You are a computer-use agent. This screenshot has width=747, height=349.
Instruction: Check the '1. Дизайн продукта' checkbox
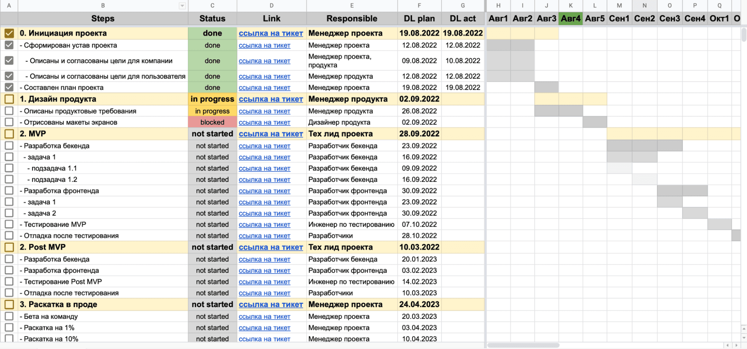coord(9,99)
